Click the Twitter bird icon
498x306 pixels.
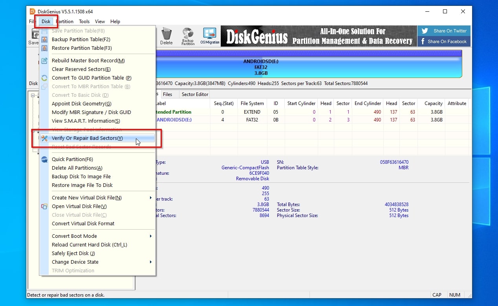424,31
